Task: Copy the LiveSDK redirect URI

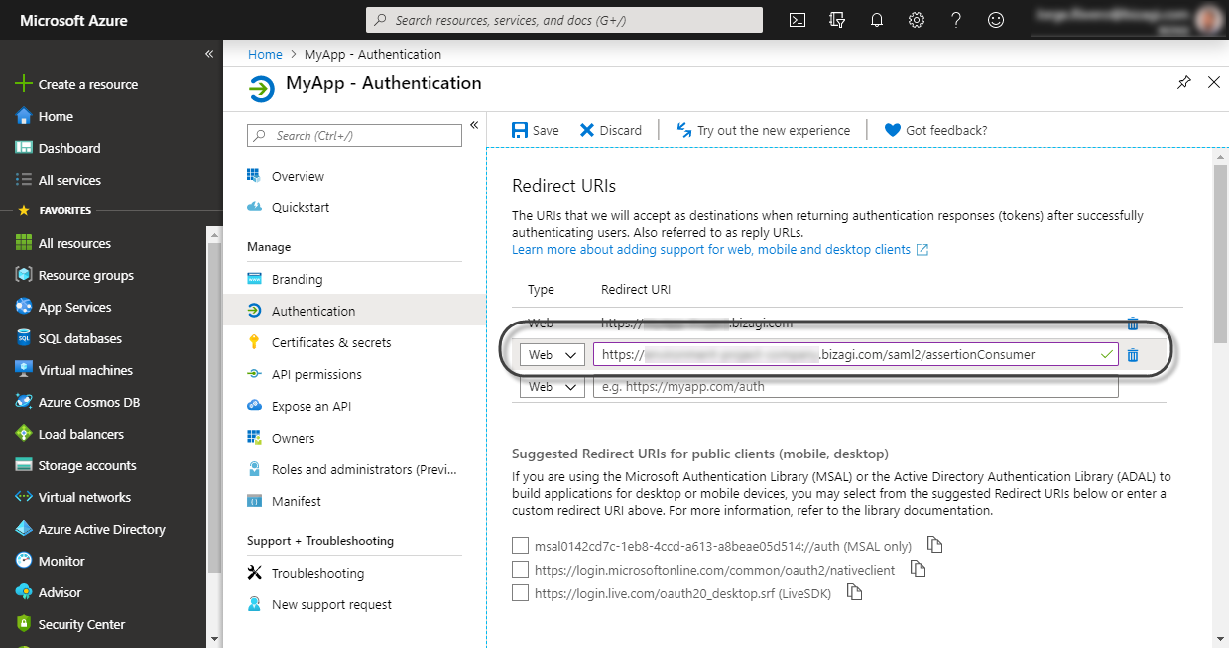Action: (854, 592)
